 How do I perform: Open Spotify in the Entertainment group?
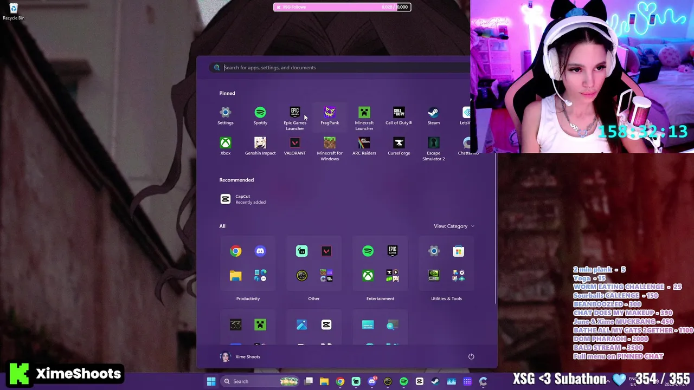368,251
